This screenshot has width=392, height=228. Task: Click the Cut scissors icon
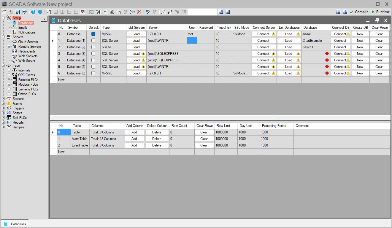[x=112, y=12]
